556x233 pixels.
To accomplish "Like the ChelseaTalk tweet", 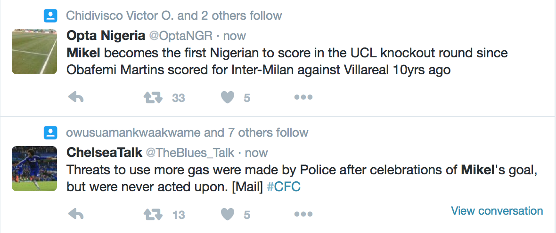I will point(228,215).
